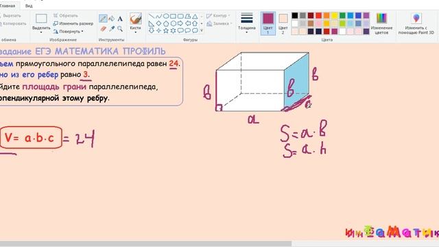Pick the bright red color swatch
The image size is (439, 247).
(318, 15)
